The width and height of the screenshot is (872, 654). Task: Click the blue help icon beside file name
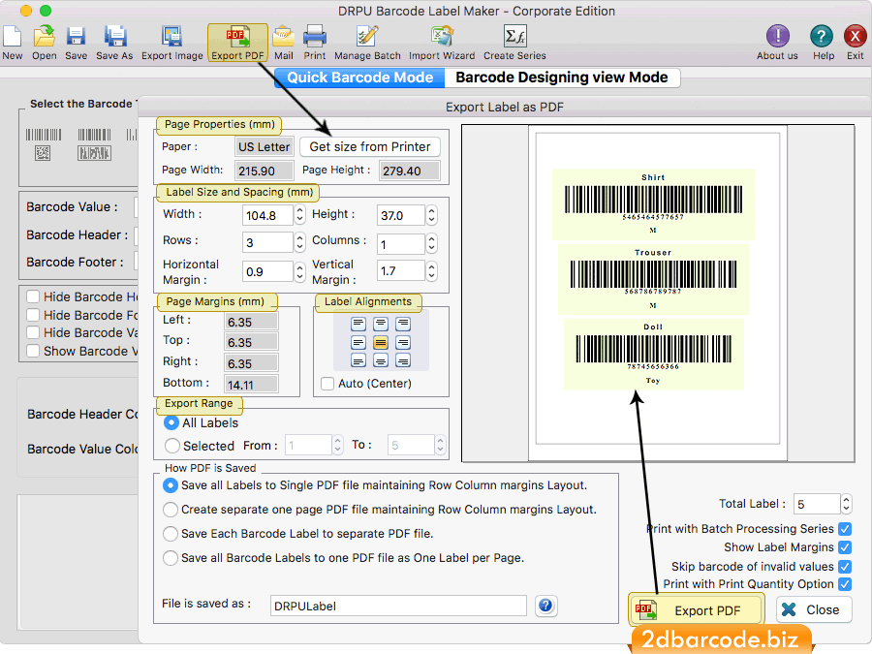[x=545, y=606]
